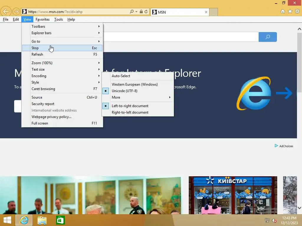Expand the Encoding submenu entry
Image resolution: width=302 pixels, height=226 pixels.
tap(62, 76)
